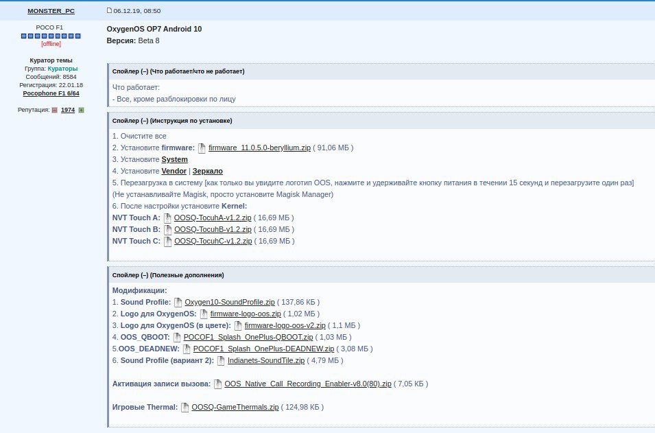Click file icon beside POCOF1_Splash_OnePlus-DEADNEW.zip

click(187, 349)
